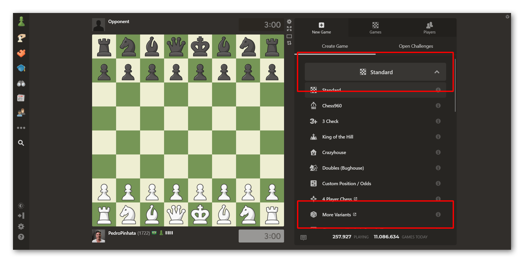
Task: Switch to the Games tab
Action: [375, 28]
